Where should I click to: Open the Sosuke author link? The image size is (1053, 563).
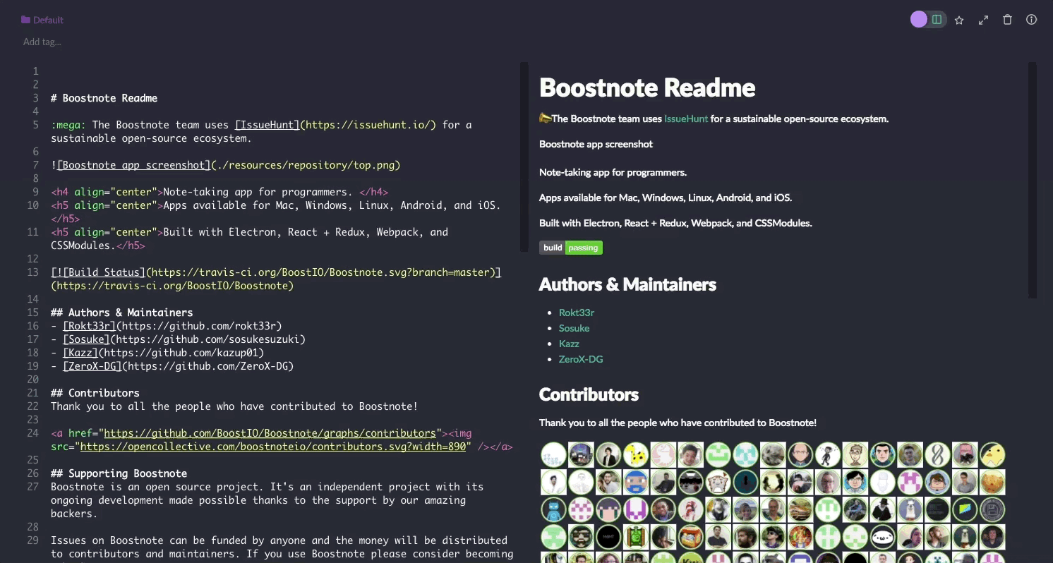point(574,328)
